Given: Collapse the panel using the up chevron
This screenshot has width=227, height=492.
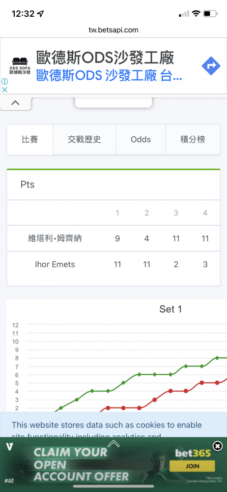Looking at the screenshot, I should coord(15,103).
